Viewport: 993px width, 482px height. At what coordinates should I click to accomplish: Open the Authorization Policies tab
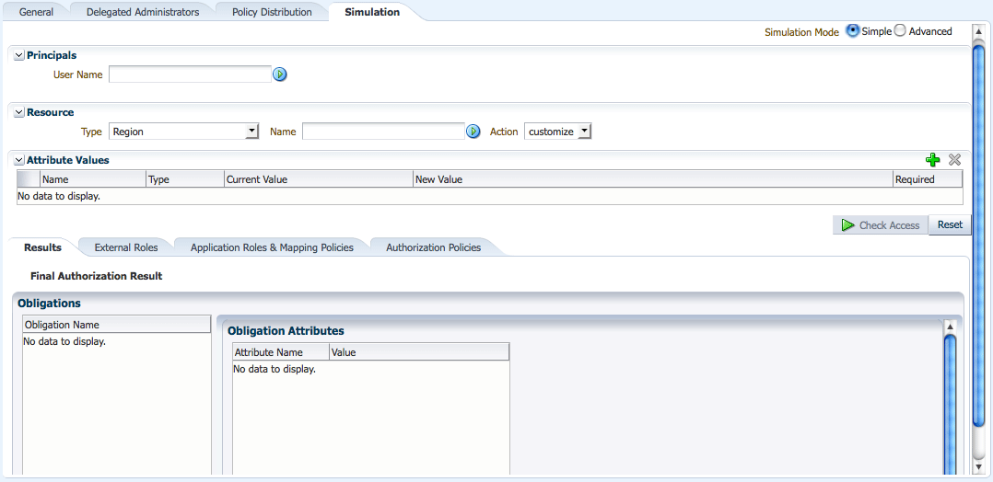point(433,247)
